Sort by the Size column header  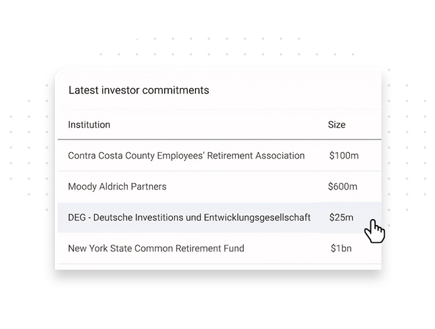(x=337, y=124)
